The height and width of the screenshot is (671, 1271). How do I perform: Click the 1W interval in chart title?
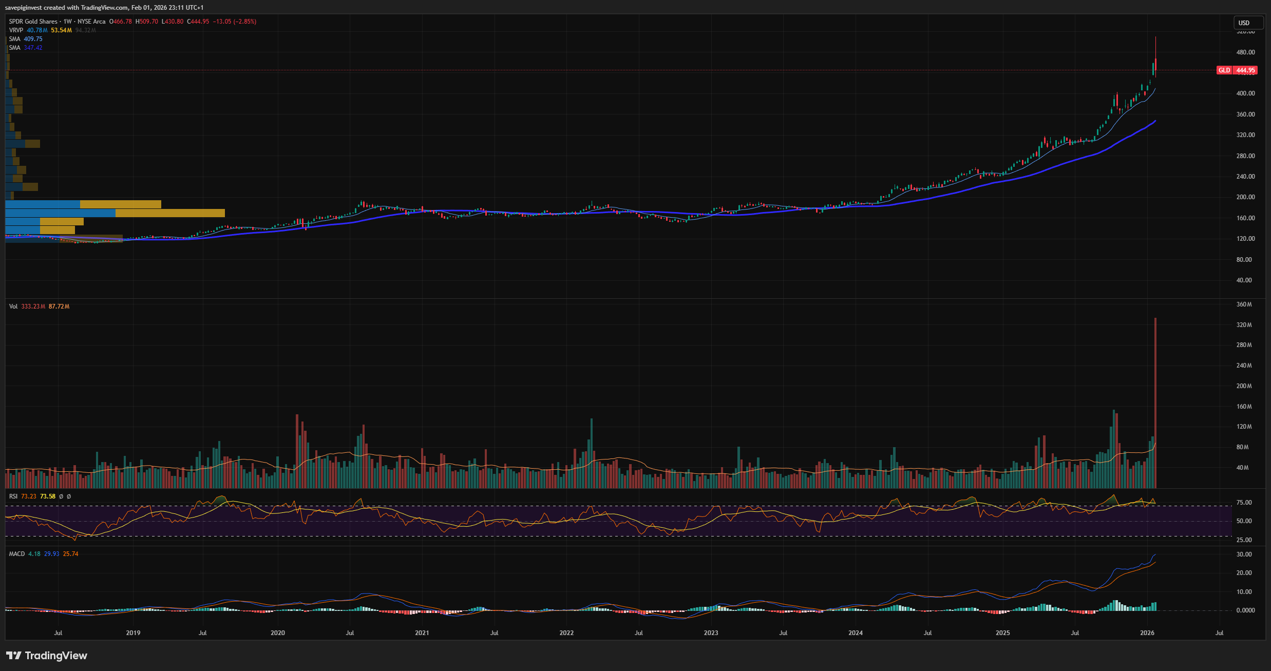pos(67,22)
